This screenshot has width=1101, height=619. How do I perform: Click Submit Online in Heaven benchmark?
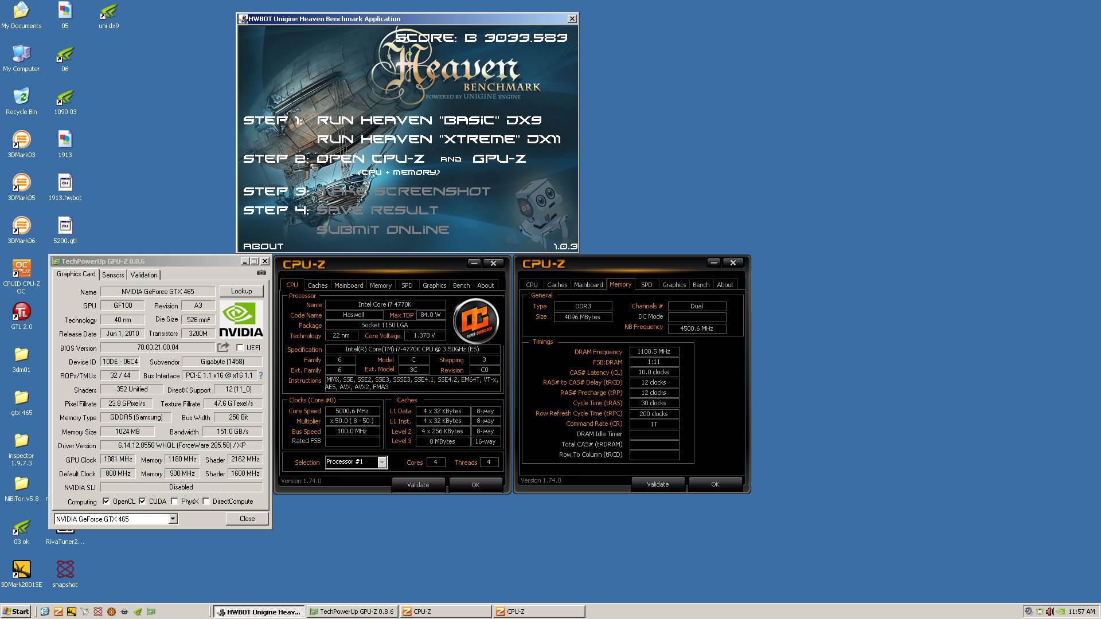(x=383, y=230)
